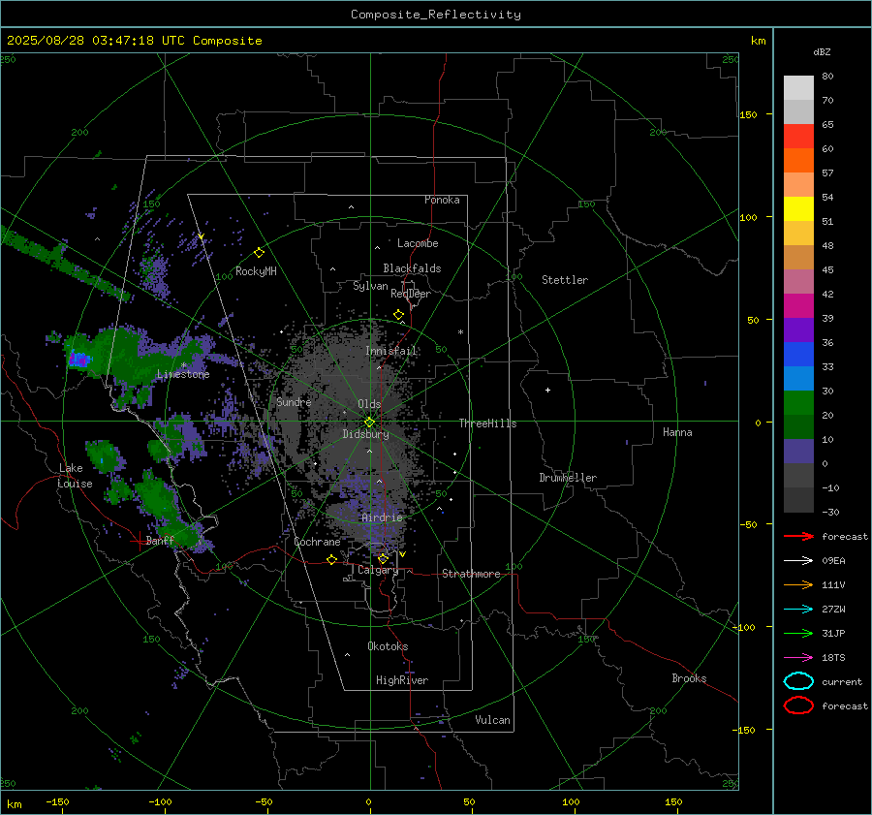Click the Olds city label
872x815 pixels.
[x=369, y=404]
